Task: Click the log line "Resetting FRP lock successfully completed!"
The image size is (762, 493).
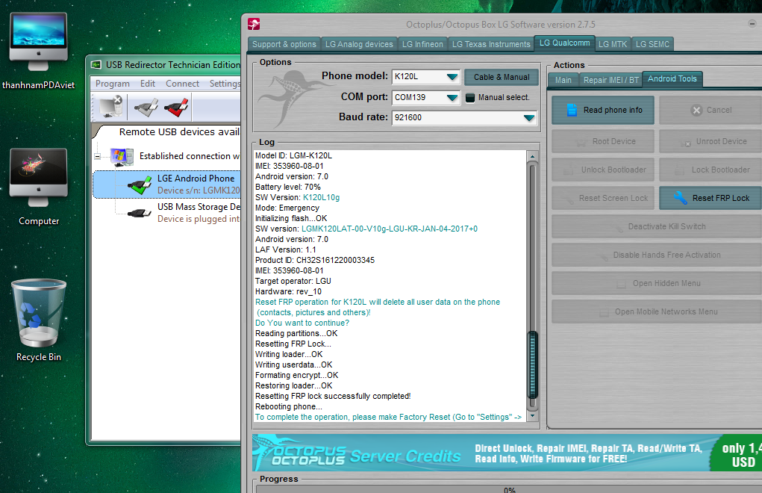Action: click(333, 396)
